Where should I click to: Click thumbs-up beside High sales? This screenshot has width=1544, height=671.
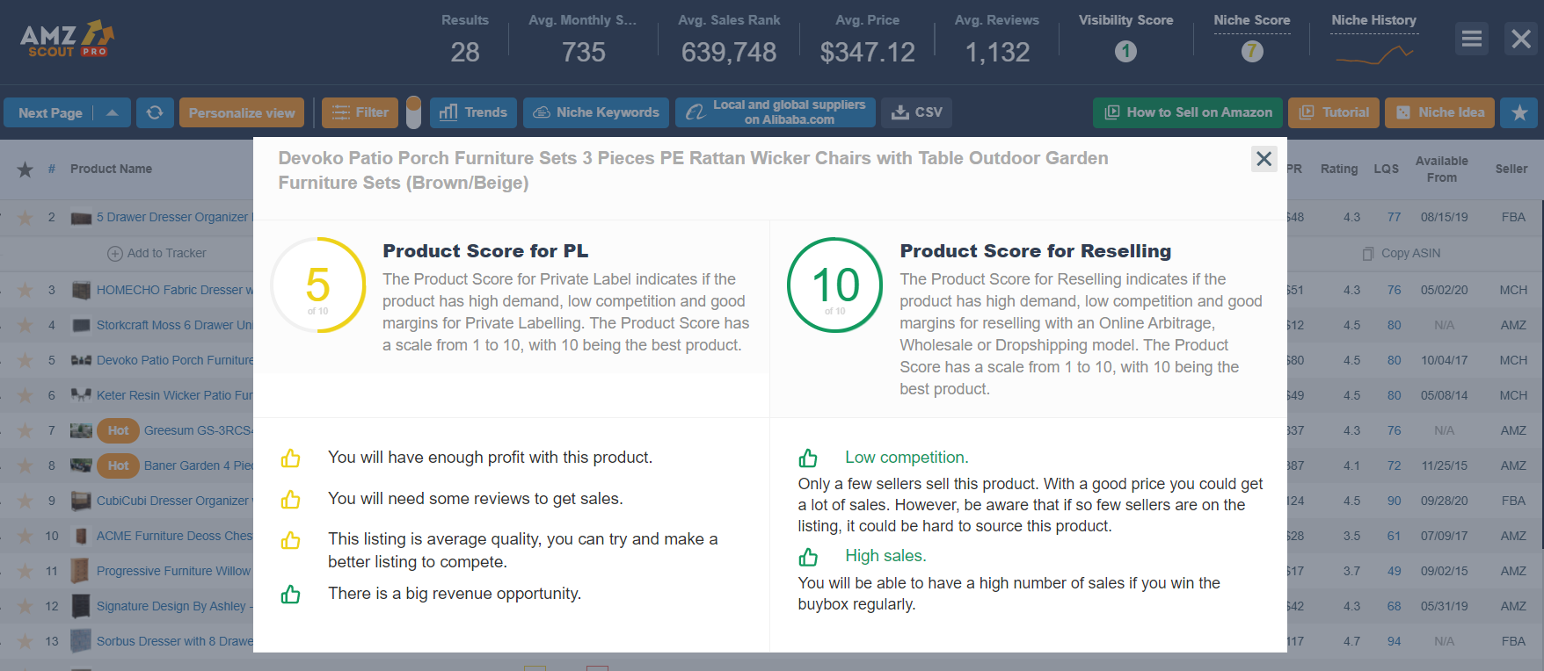(x=808, y=557)
